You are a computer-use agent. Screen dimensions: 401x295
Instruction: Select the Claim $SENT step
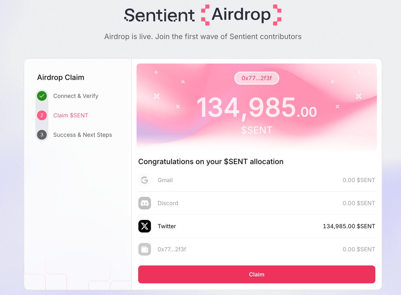pos(71,115)
